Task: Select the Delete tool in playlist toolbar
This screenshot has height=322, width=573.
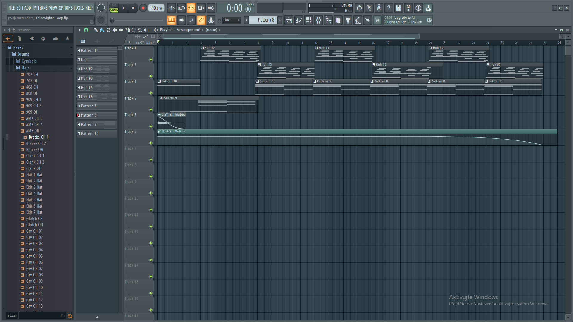Action: click(108, 30)
